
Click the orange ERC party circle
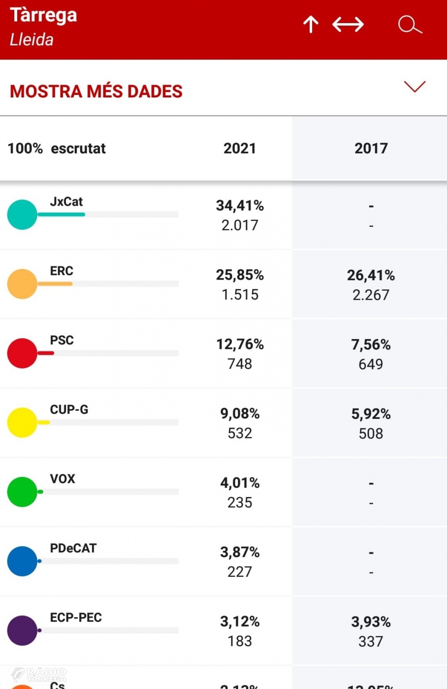(22, 284)
